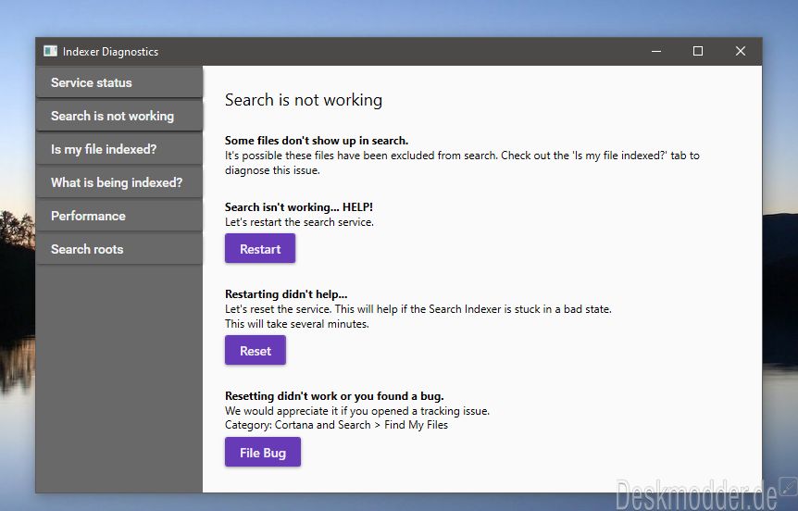798x511 pixels.
Task: Click the expand icon in bottom-right corner
Action: (x=788, y=486)
